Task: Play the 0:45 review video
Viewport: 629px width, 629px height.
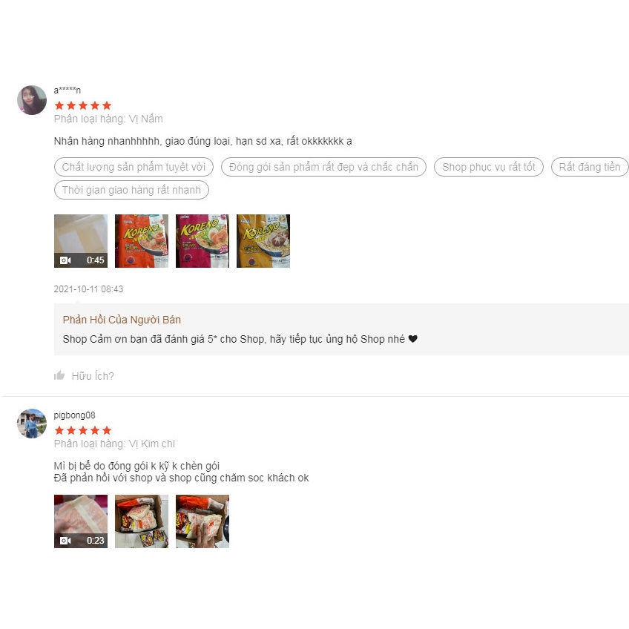Action: tap(81, 240)
